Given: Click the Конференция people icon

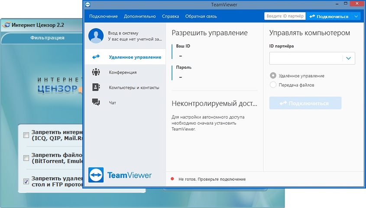Looking at the screenshot, I should click(96, 72).
